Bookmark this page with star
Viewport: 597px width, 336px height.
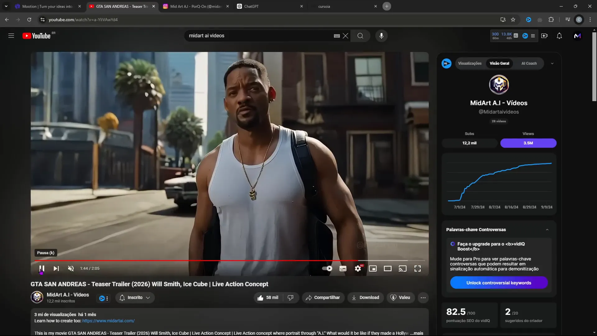pyautogui.click(x=513, y=20)
